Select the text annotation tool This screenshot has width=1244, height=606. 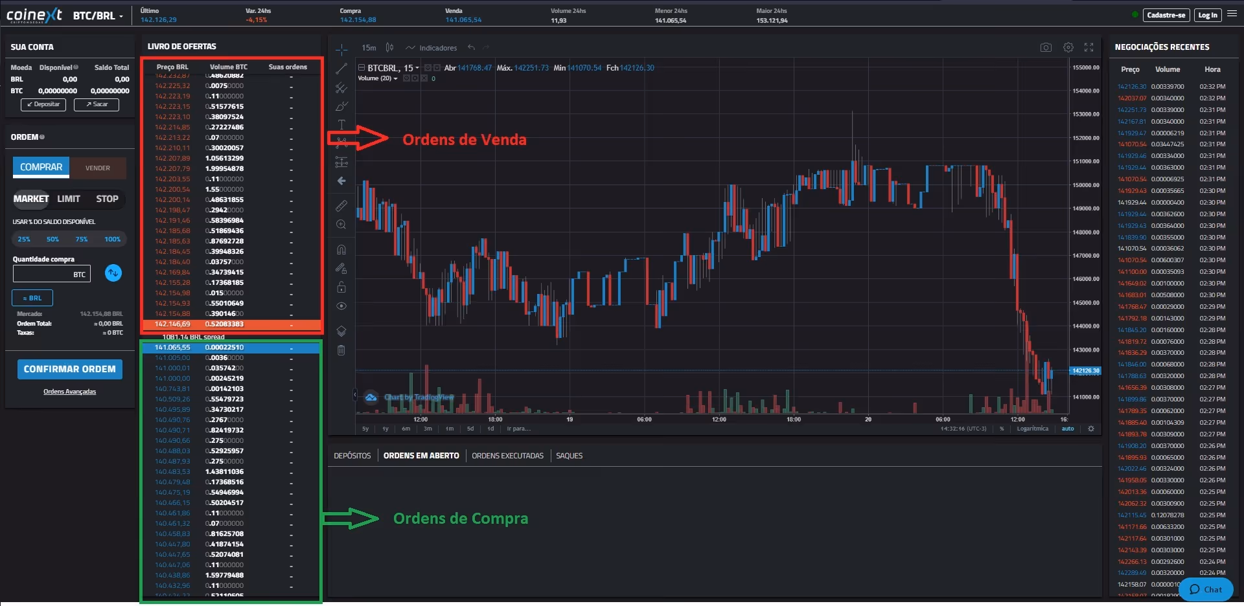click(x=341, y=124)
